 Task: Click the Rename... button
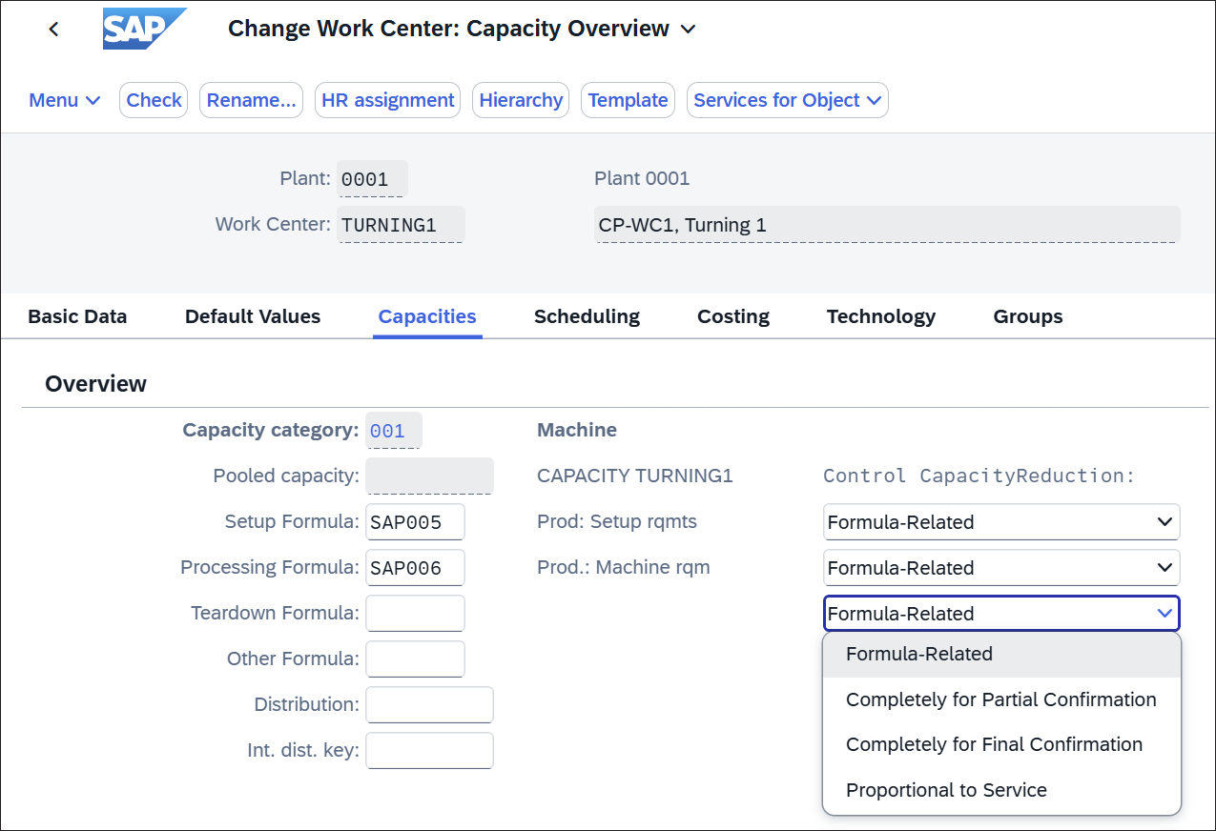251,100
